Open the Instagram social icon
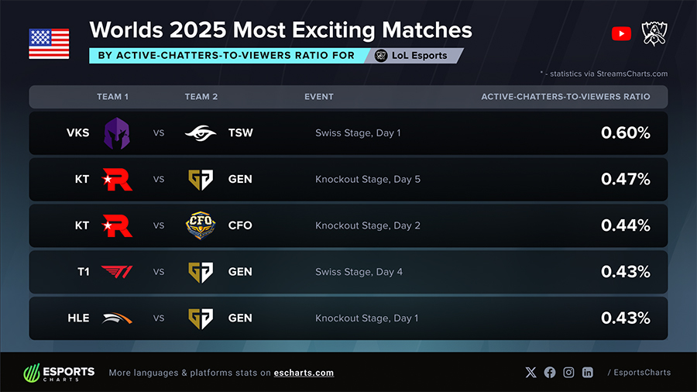The width and height of the screenshot is (697, 392). (568, 373)
